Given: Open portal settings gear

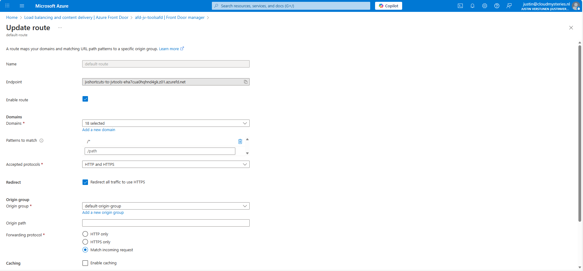Looking at the screenshot, I should coord(484,6).
